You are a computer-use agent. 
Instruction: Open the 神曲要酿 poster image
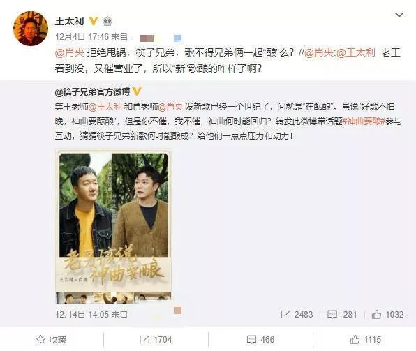(x=114, y=226)
